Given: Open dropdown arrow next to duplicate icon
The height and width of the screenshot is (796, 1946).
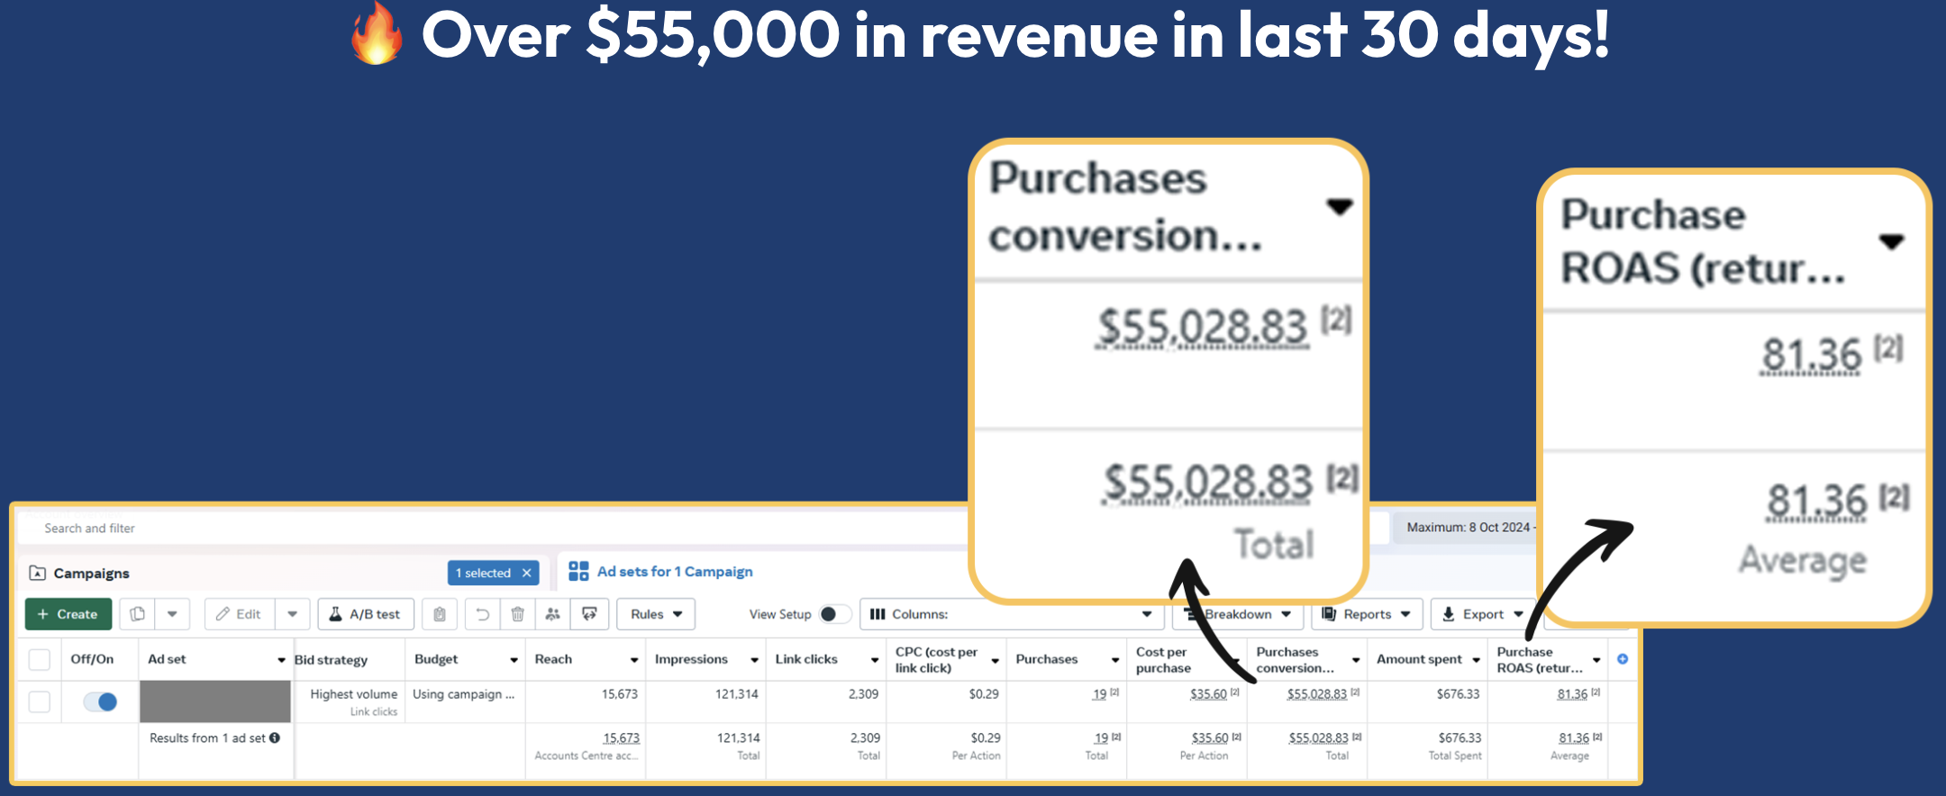Looking at the screenshot, I should pos(172,614).
